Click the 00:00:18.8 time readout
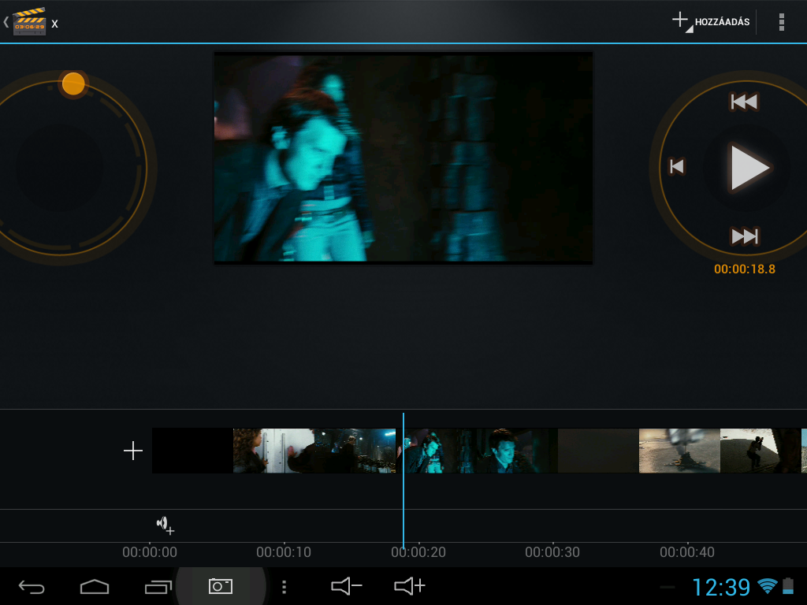 point(744,269)
